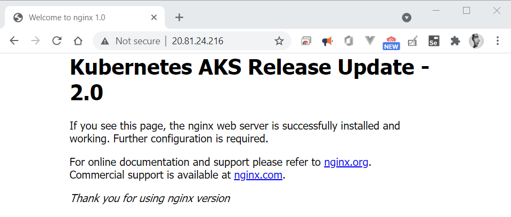This screenshot has height=217, width=511.
Task: Open the gray V-shaped extension
Action: pos(370,41)
